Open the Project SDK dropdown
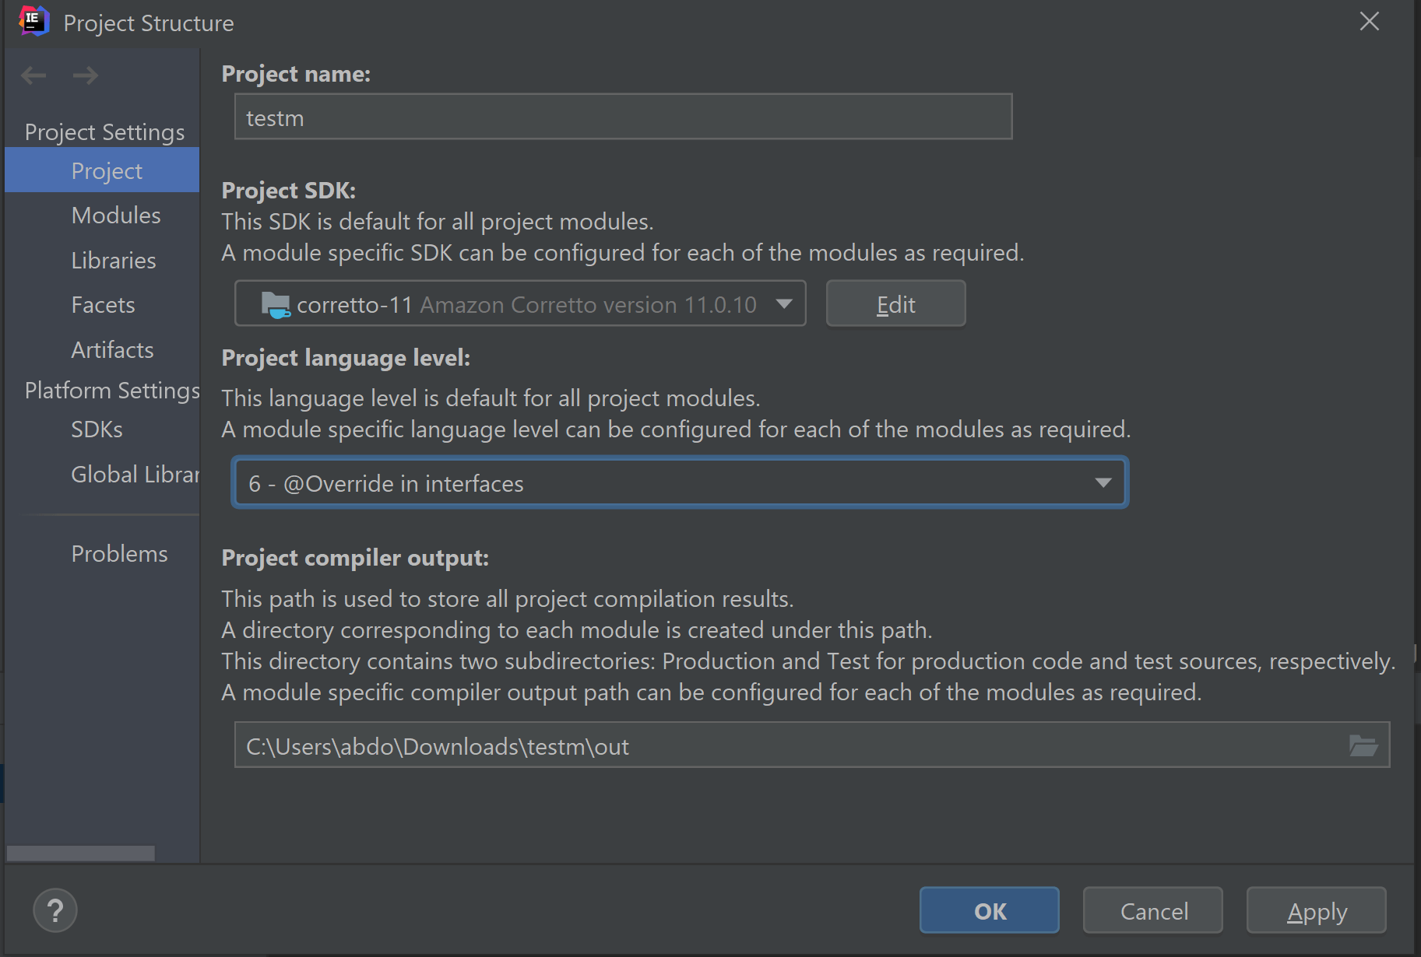The height and width of the screenshot is (957, 1421). pyautogui.click(x=783, y=303)
